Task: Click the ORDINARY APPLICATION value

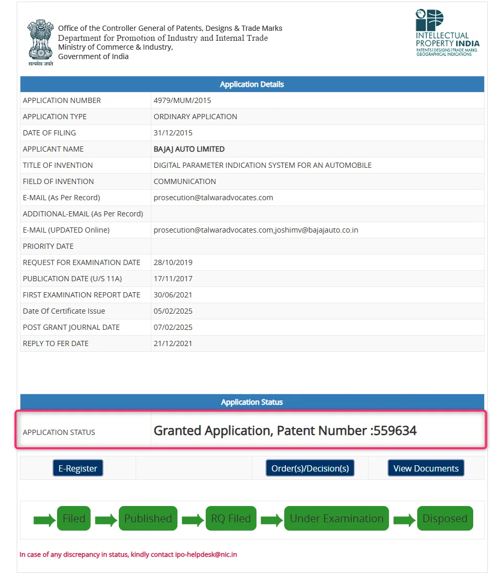Action: (x=195, y=117)
